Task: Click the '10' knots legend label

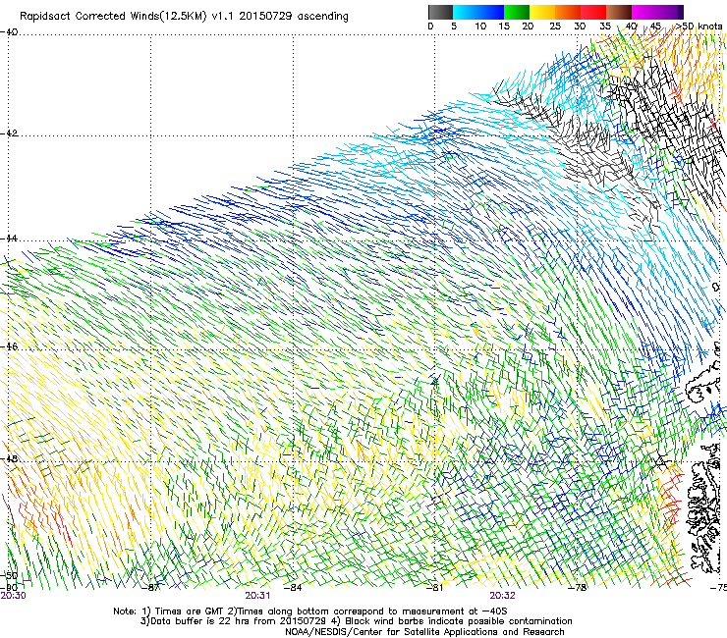Action: [480, 27]
